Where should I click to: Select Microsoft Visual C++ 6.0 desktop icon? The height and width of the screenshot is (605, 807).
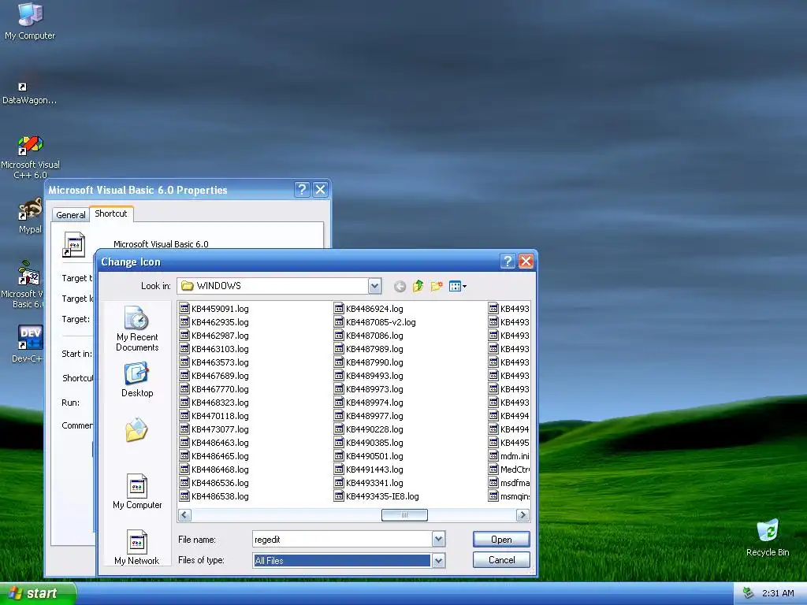[30, 158]
